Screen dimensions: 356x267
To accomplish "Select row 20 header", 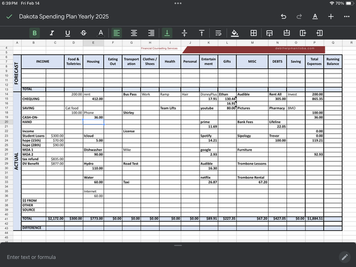I will pos(6,122).
